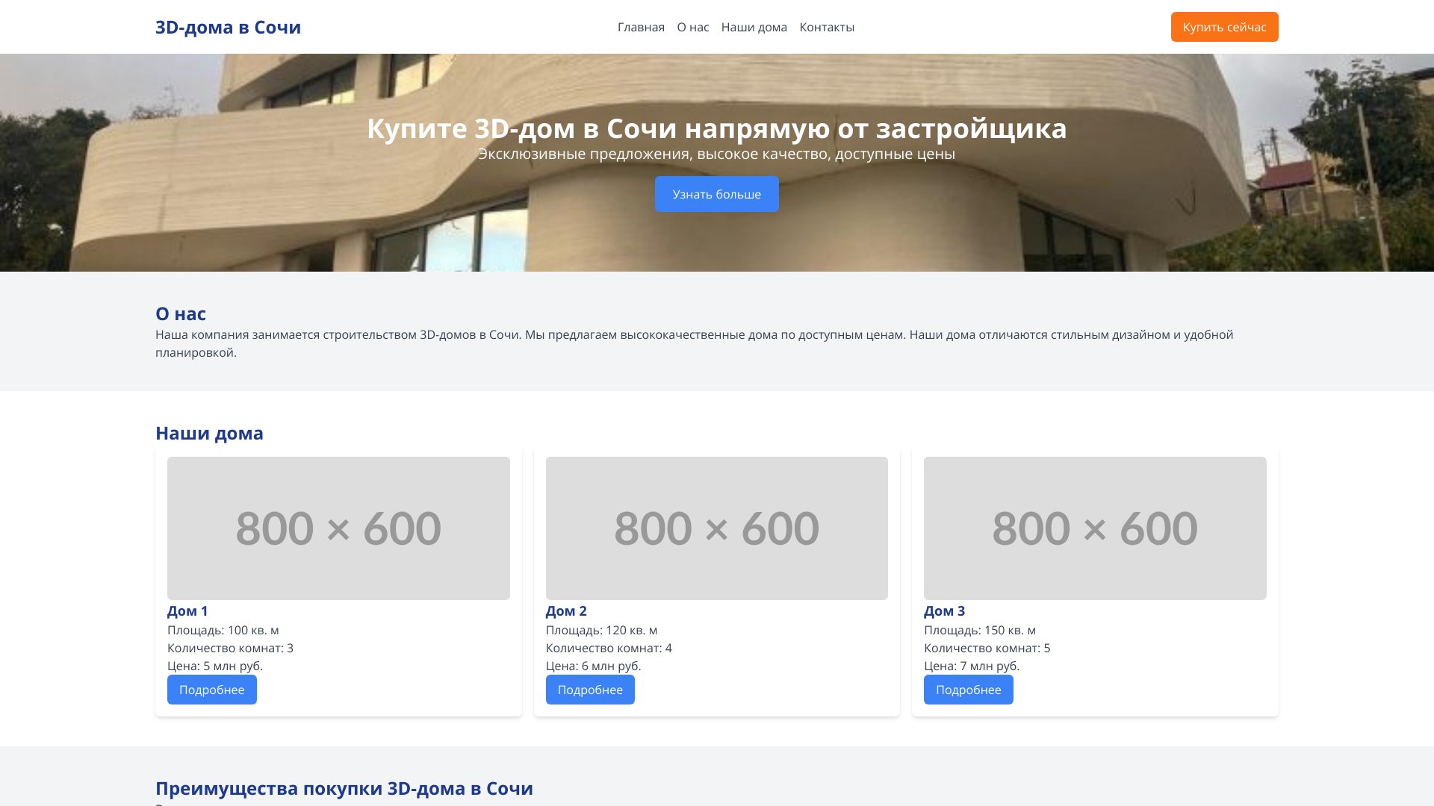Click the О нас section heading
The height and width of the screenshot is (806, 1434).
pos(181,314)
